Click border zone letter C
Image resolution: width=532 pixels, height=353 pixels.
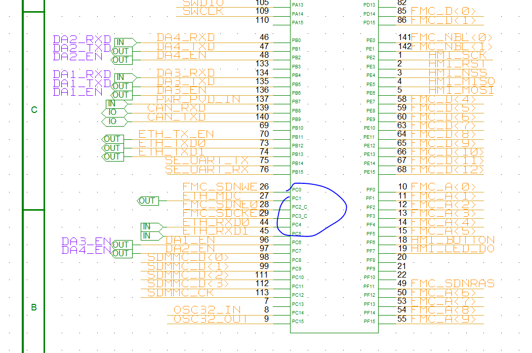click(34, 110)
